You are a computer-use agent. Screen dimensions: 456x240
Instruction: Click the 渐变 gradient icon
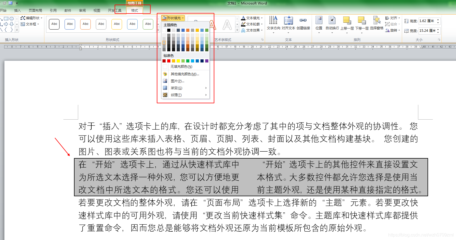coord(165,88)
